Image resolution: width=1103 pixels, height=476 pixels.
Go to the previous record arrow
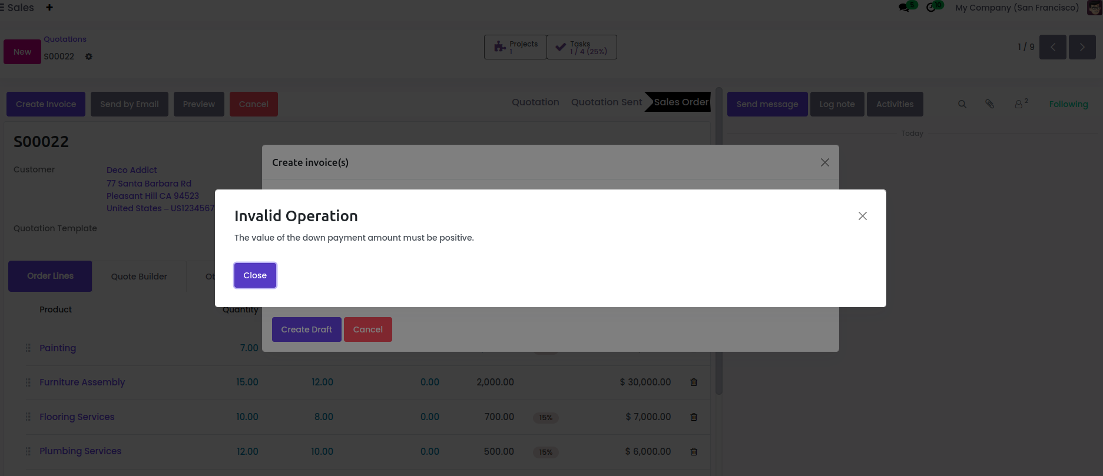tap(1052, 47)
